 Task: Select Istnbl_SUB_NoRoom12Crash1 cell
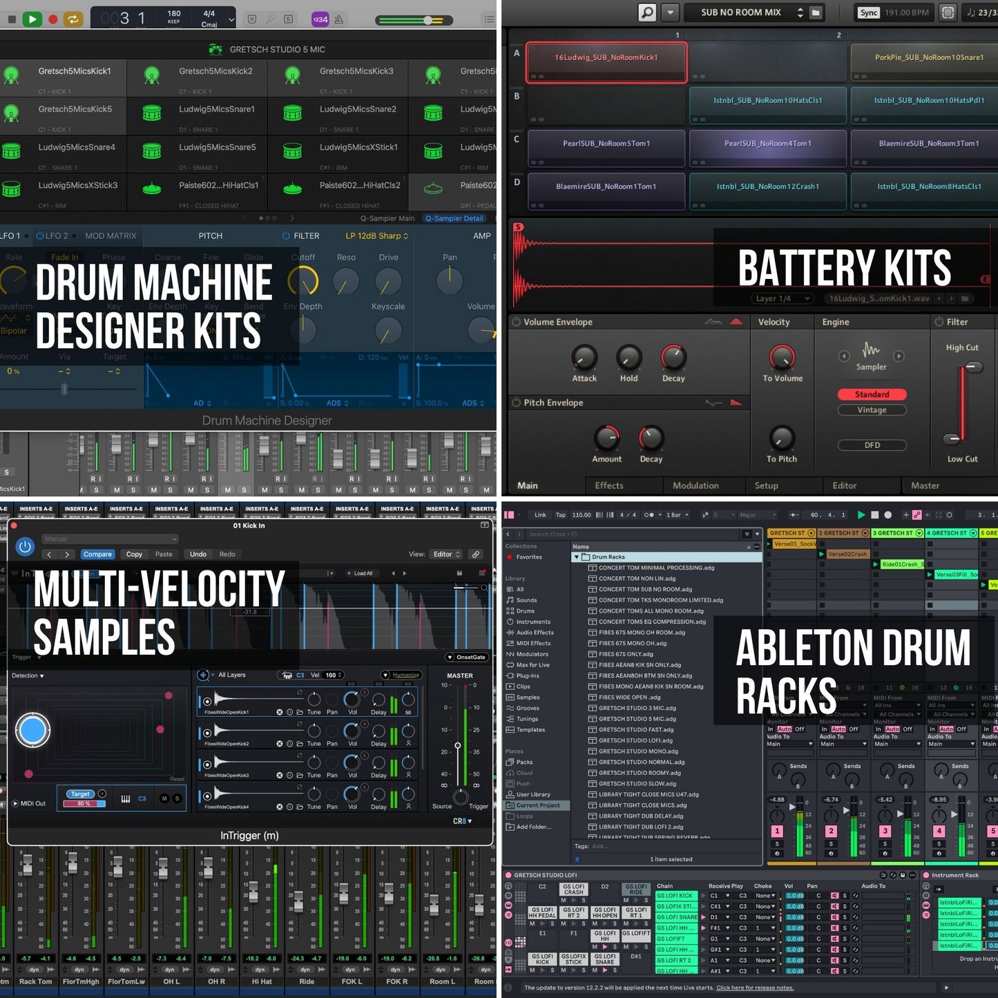click(x=768, y=191)
